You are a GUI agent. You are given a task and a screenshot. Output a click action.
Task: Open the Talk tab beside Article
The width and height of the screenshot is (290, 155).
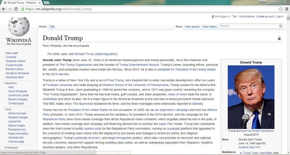pyautogui.click(x=52, y=26)
